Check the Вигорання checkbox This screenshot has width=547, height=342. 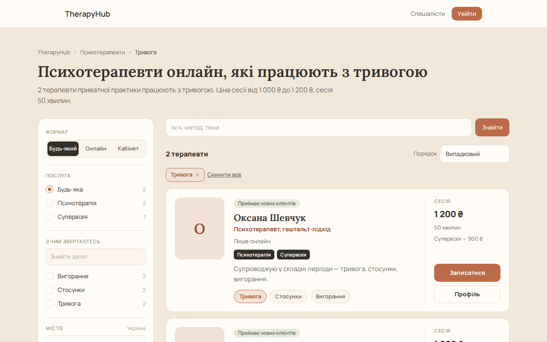(x=50, y=276)
